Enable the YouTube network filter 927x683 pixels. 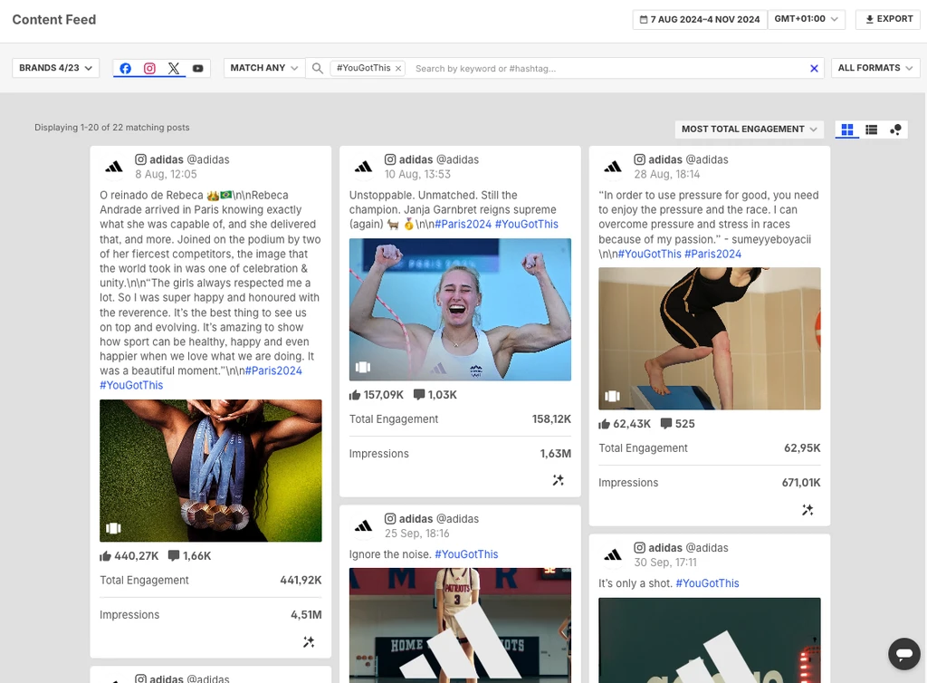(198, 68)
